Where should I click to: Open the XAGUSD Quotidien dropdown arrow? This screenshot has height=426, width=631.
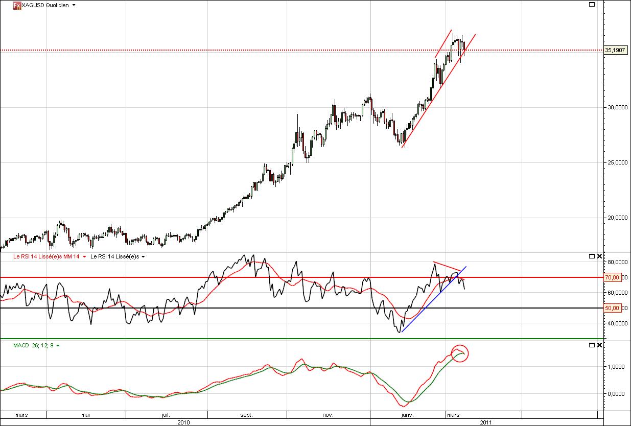(x=74, y=5)
